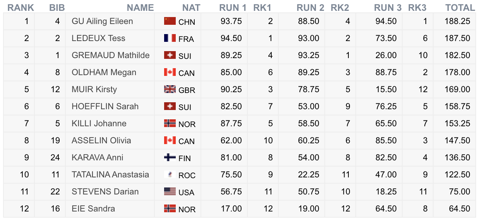Click the RK3 column header
Image resolution: width=480 pixels, height=220 pixels.
point(417,8)
